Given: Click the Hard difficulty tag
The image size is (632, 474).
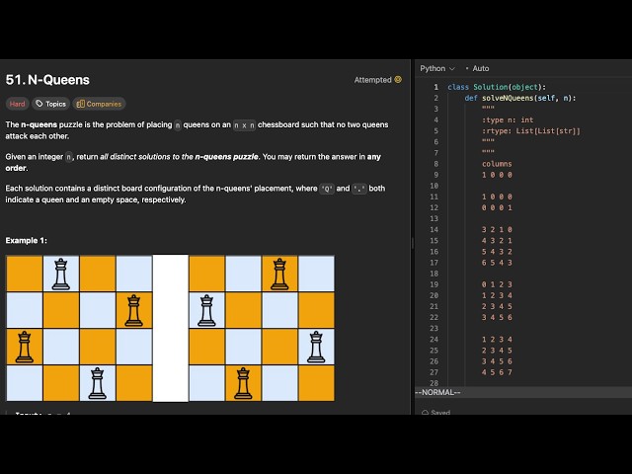Looking at the screenshot, I should (x=18, y=104).
